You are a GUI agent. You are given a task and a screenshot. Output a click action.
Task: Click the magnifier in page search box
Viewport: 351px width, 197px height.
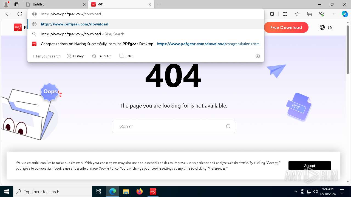pyautogui.click(x=228, y=126)
